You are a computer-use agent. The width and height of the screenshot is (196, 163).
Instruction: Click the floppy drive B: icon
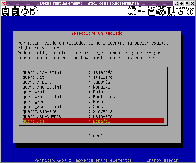click(16, 11)
